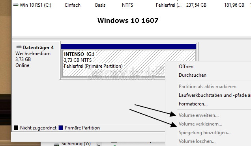Select the Win 10 RS1 (C:) volume row
Image resolution: width=251 pixels, height=146 pixels.
pos(131,5)
